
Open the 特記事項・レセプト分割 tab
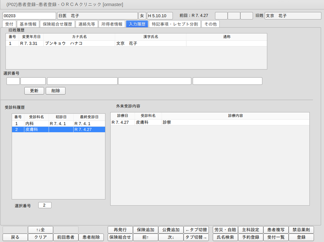(175, 24)
